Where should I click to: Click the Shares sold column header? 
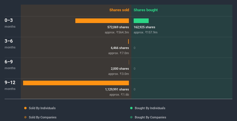[119, 10]
